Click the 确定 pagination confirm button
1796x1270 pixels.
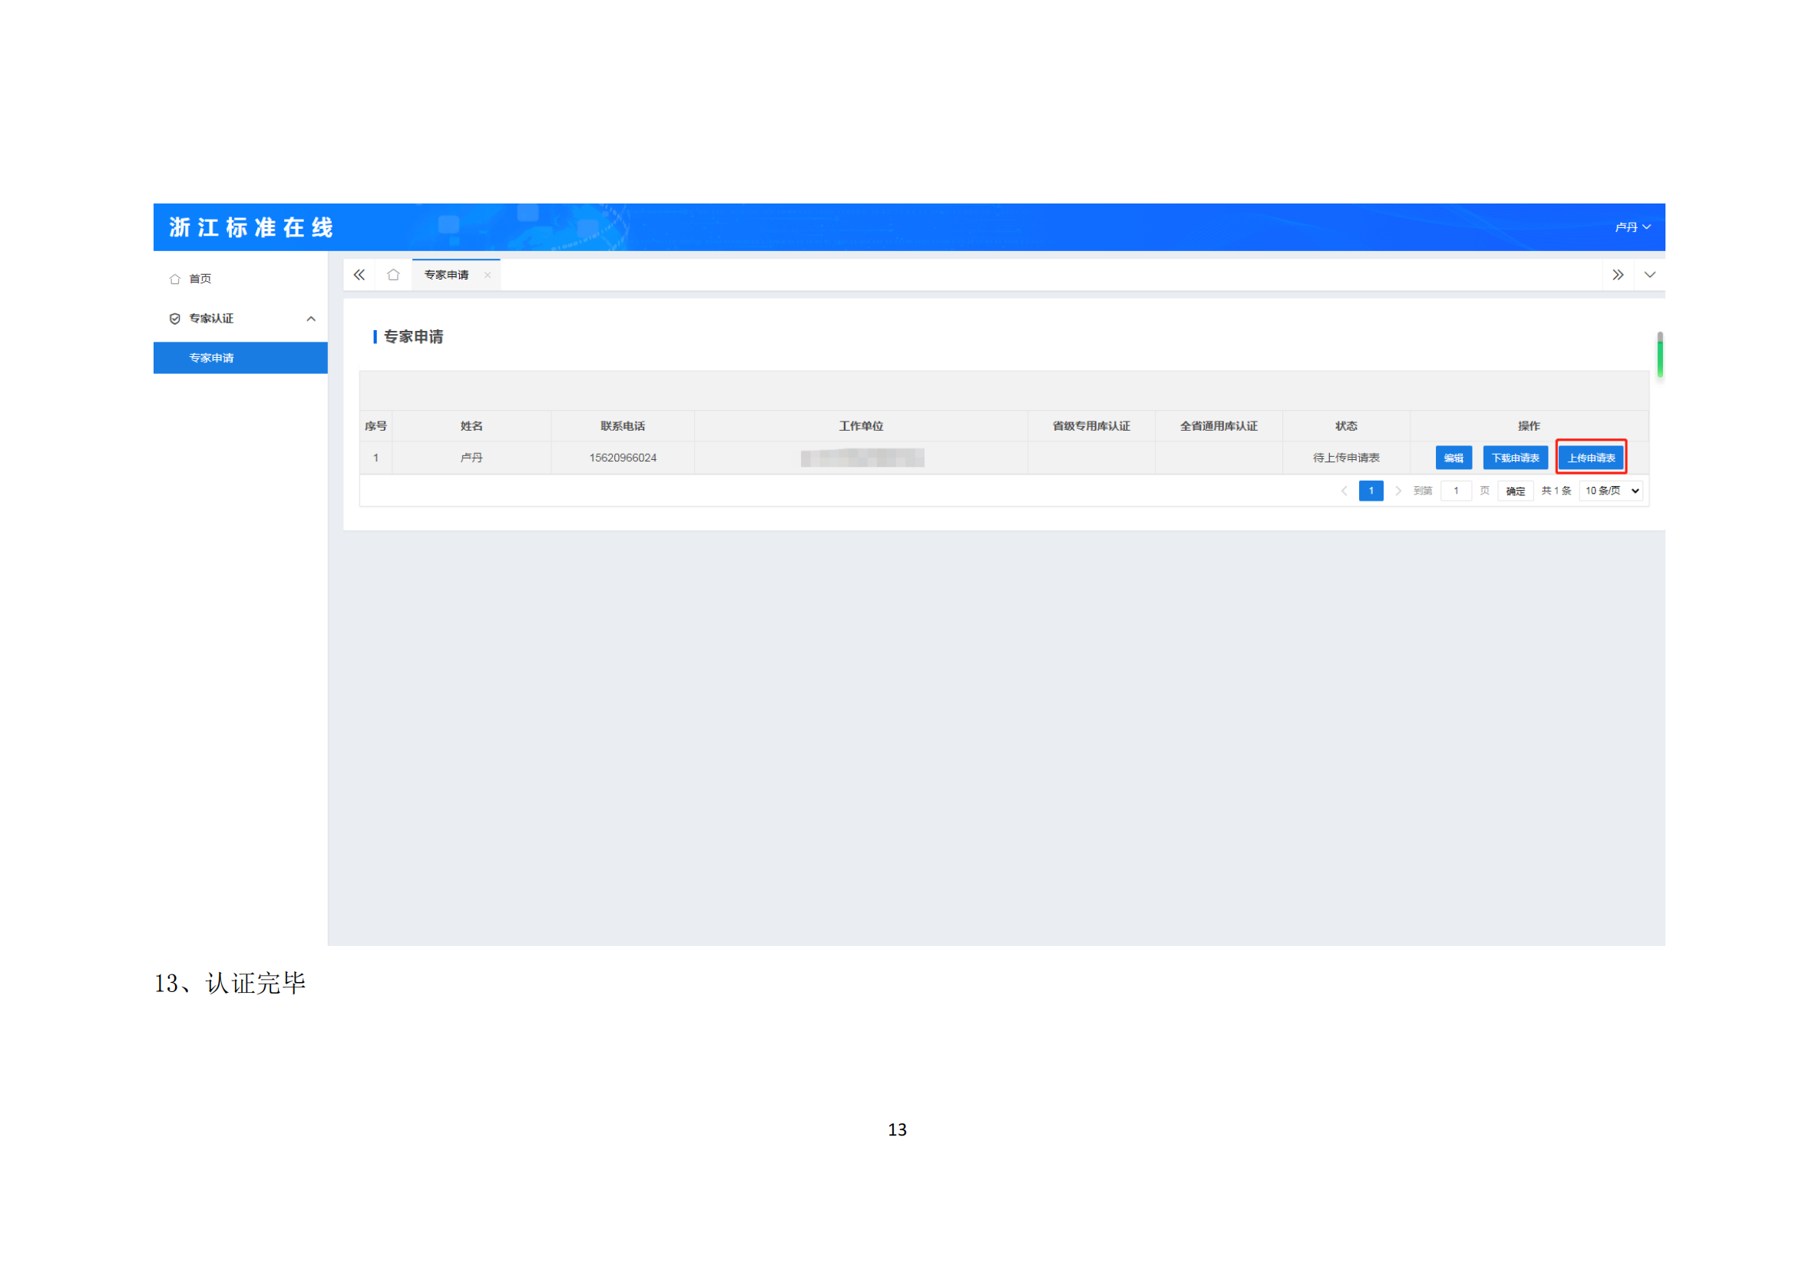[x=1515, y=491]
